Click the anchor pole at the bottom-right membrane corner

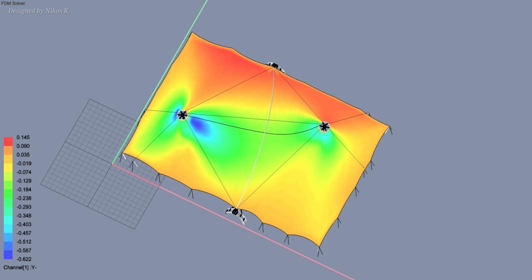(x=320, y=251)
